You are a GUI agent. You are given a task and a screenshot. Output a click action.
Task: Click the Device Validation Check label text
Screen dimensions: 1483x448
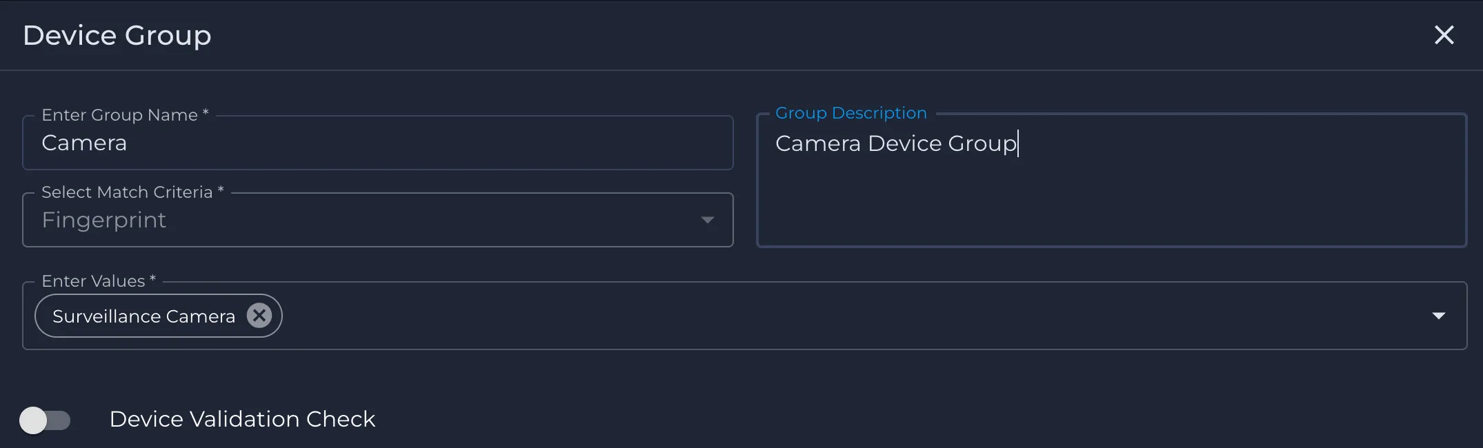242,419
